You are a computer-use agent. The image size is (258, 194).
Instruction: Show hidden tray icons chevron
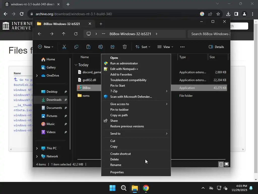point(203,188)
